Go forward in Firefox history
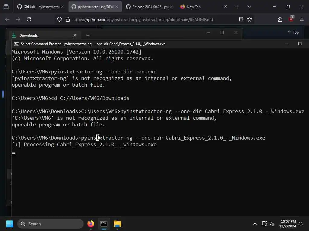The width and height of the screenshot is (309, 231). point(18,19)
